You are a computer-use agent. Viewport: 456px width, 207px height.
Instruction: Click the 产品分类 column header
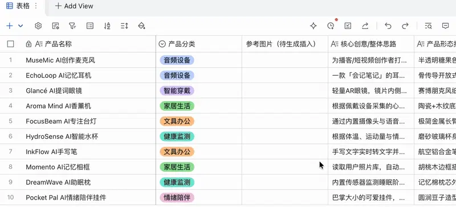(199, 44)
